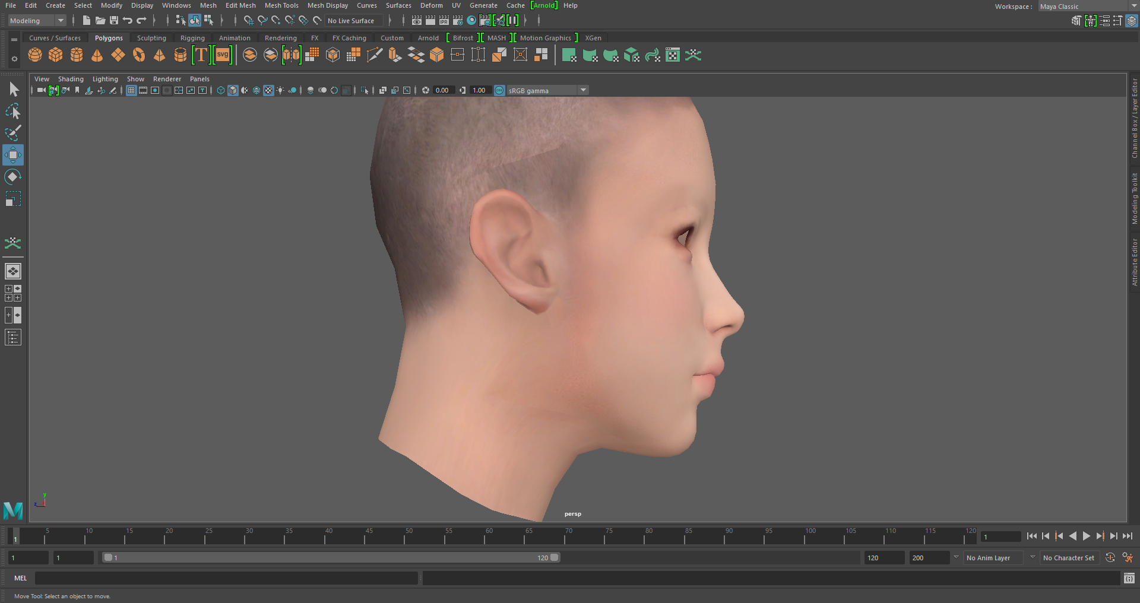Click the polygon cube shelf icon
Viewport: 1140px width, 603px height.
coord(56,55)
